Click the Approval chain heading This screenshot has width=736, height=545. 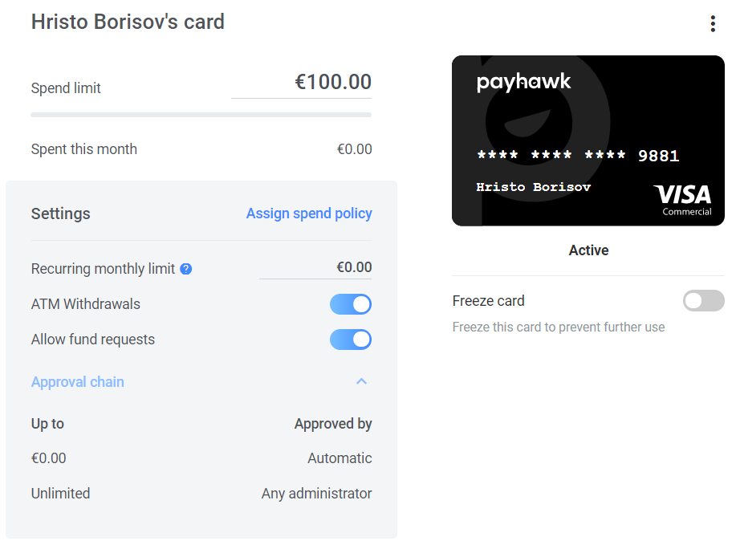[77, 381]
